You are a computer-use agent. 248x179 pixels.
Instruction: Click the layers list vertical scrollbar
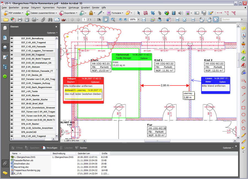point(56,70)
